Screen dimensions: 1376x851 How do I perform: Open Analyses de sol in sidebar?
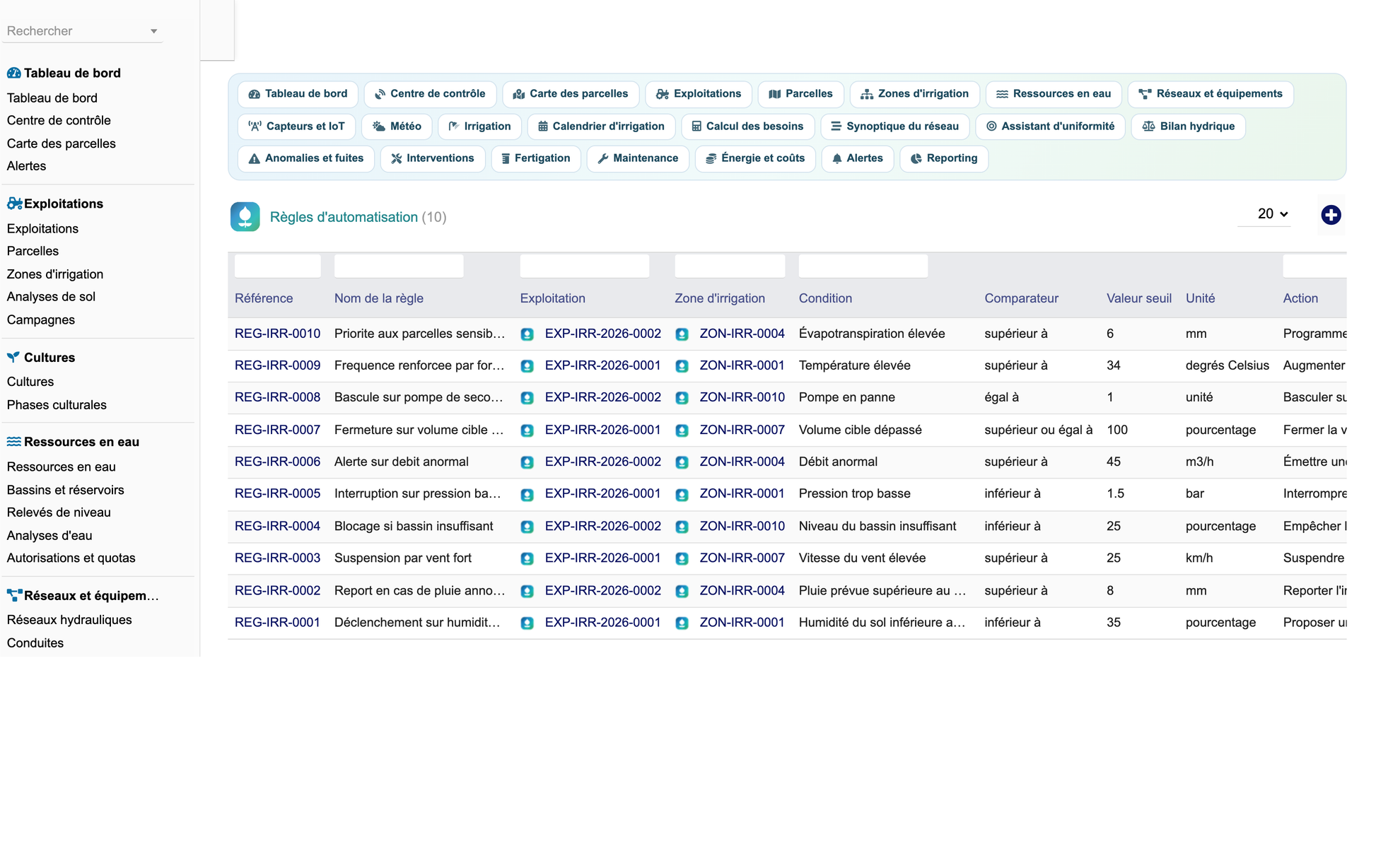pos(51,297)
